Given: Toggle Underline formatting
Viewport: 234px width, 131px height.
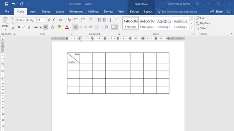Looking at the screenshot, I should click(28, 27).
